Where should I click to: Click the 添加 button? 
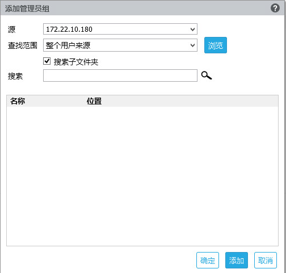237,260
